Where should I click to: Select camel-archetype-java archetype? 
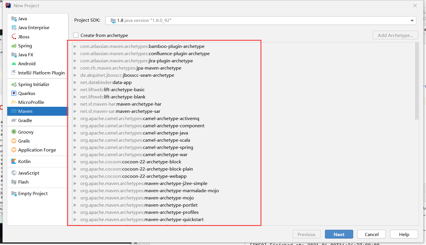(x=134, y=133)
